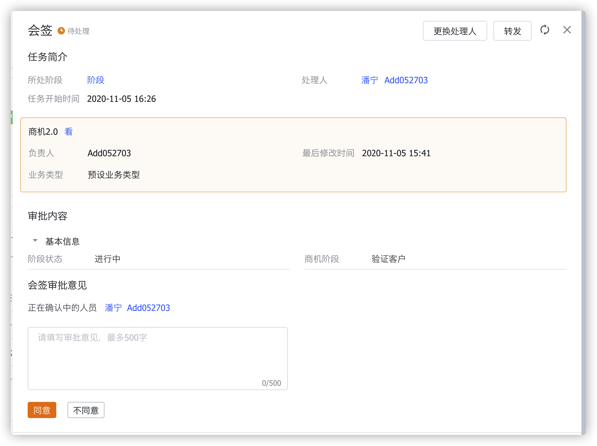Click the 商机阶段 value 验证客户
Viewport: 597px width, 446px height.
tap(389, 259)
